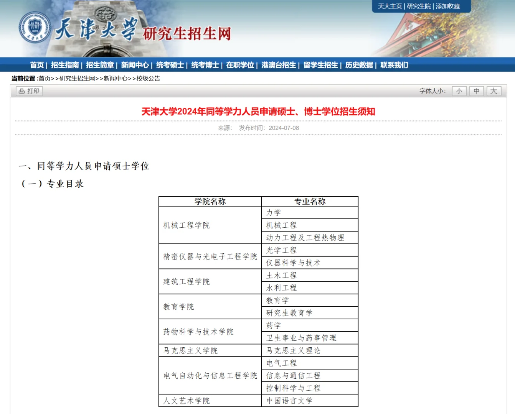
Task: Open 历史数据 menu item
Action: 359,65
